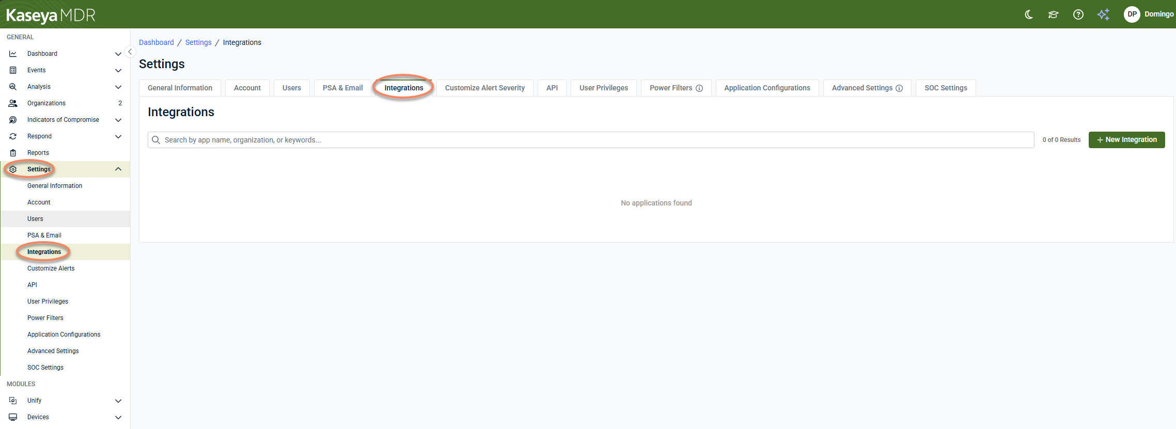1176x429 pixels.
Task: Click the help question mark icon
Action: tap(1078, 14)
